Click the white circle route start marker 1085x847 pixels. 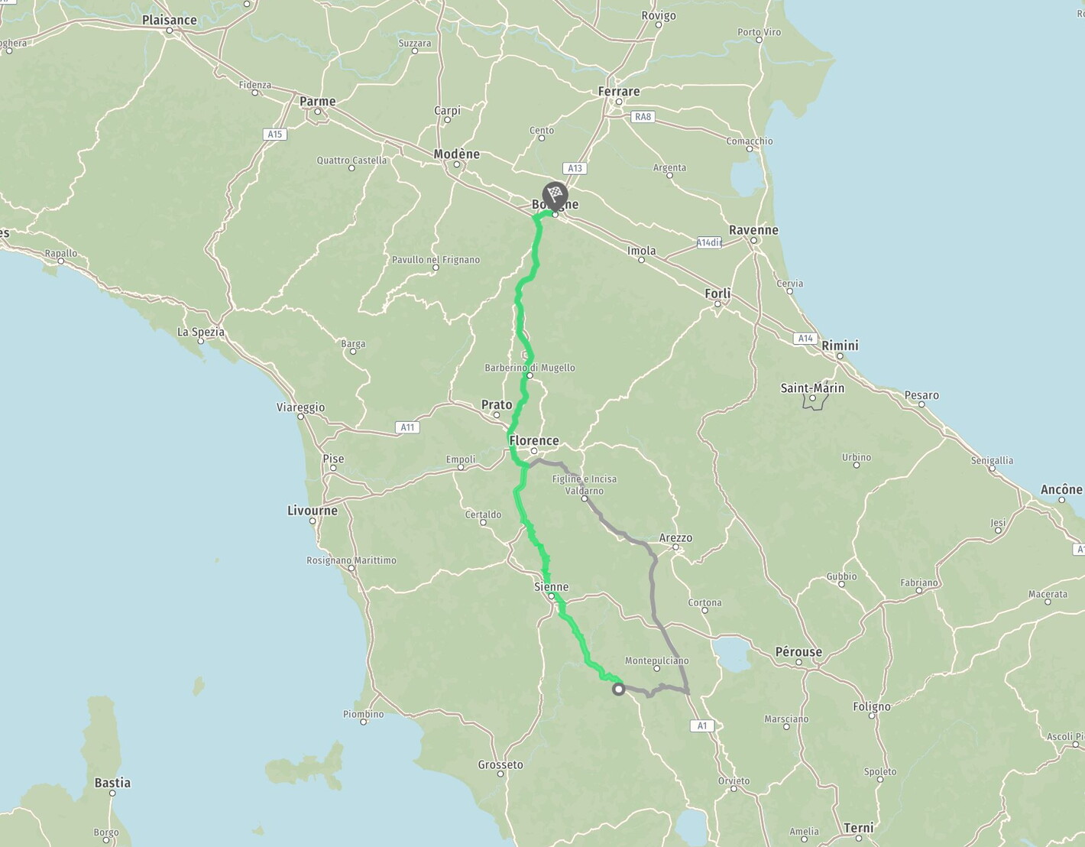tap(619, 690)
